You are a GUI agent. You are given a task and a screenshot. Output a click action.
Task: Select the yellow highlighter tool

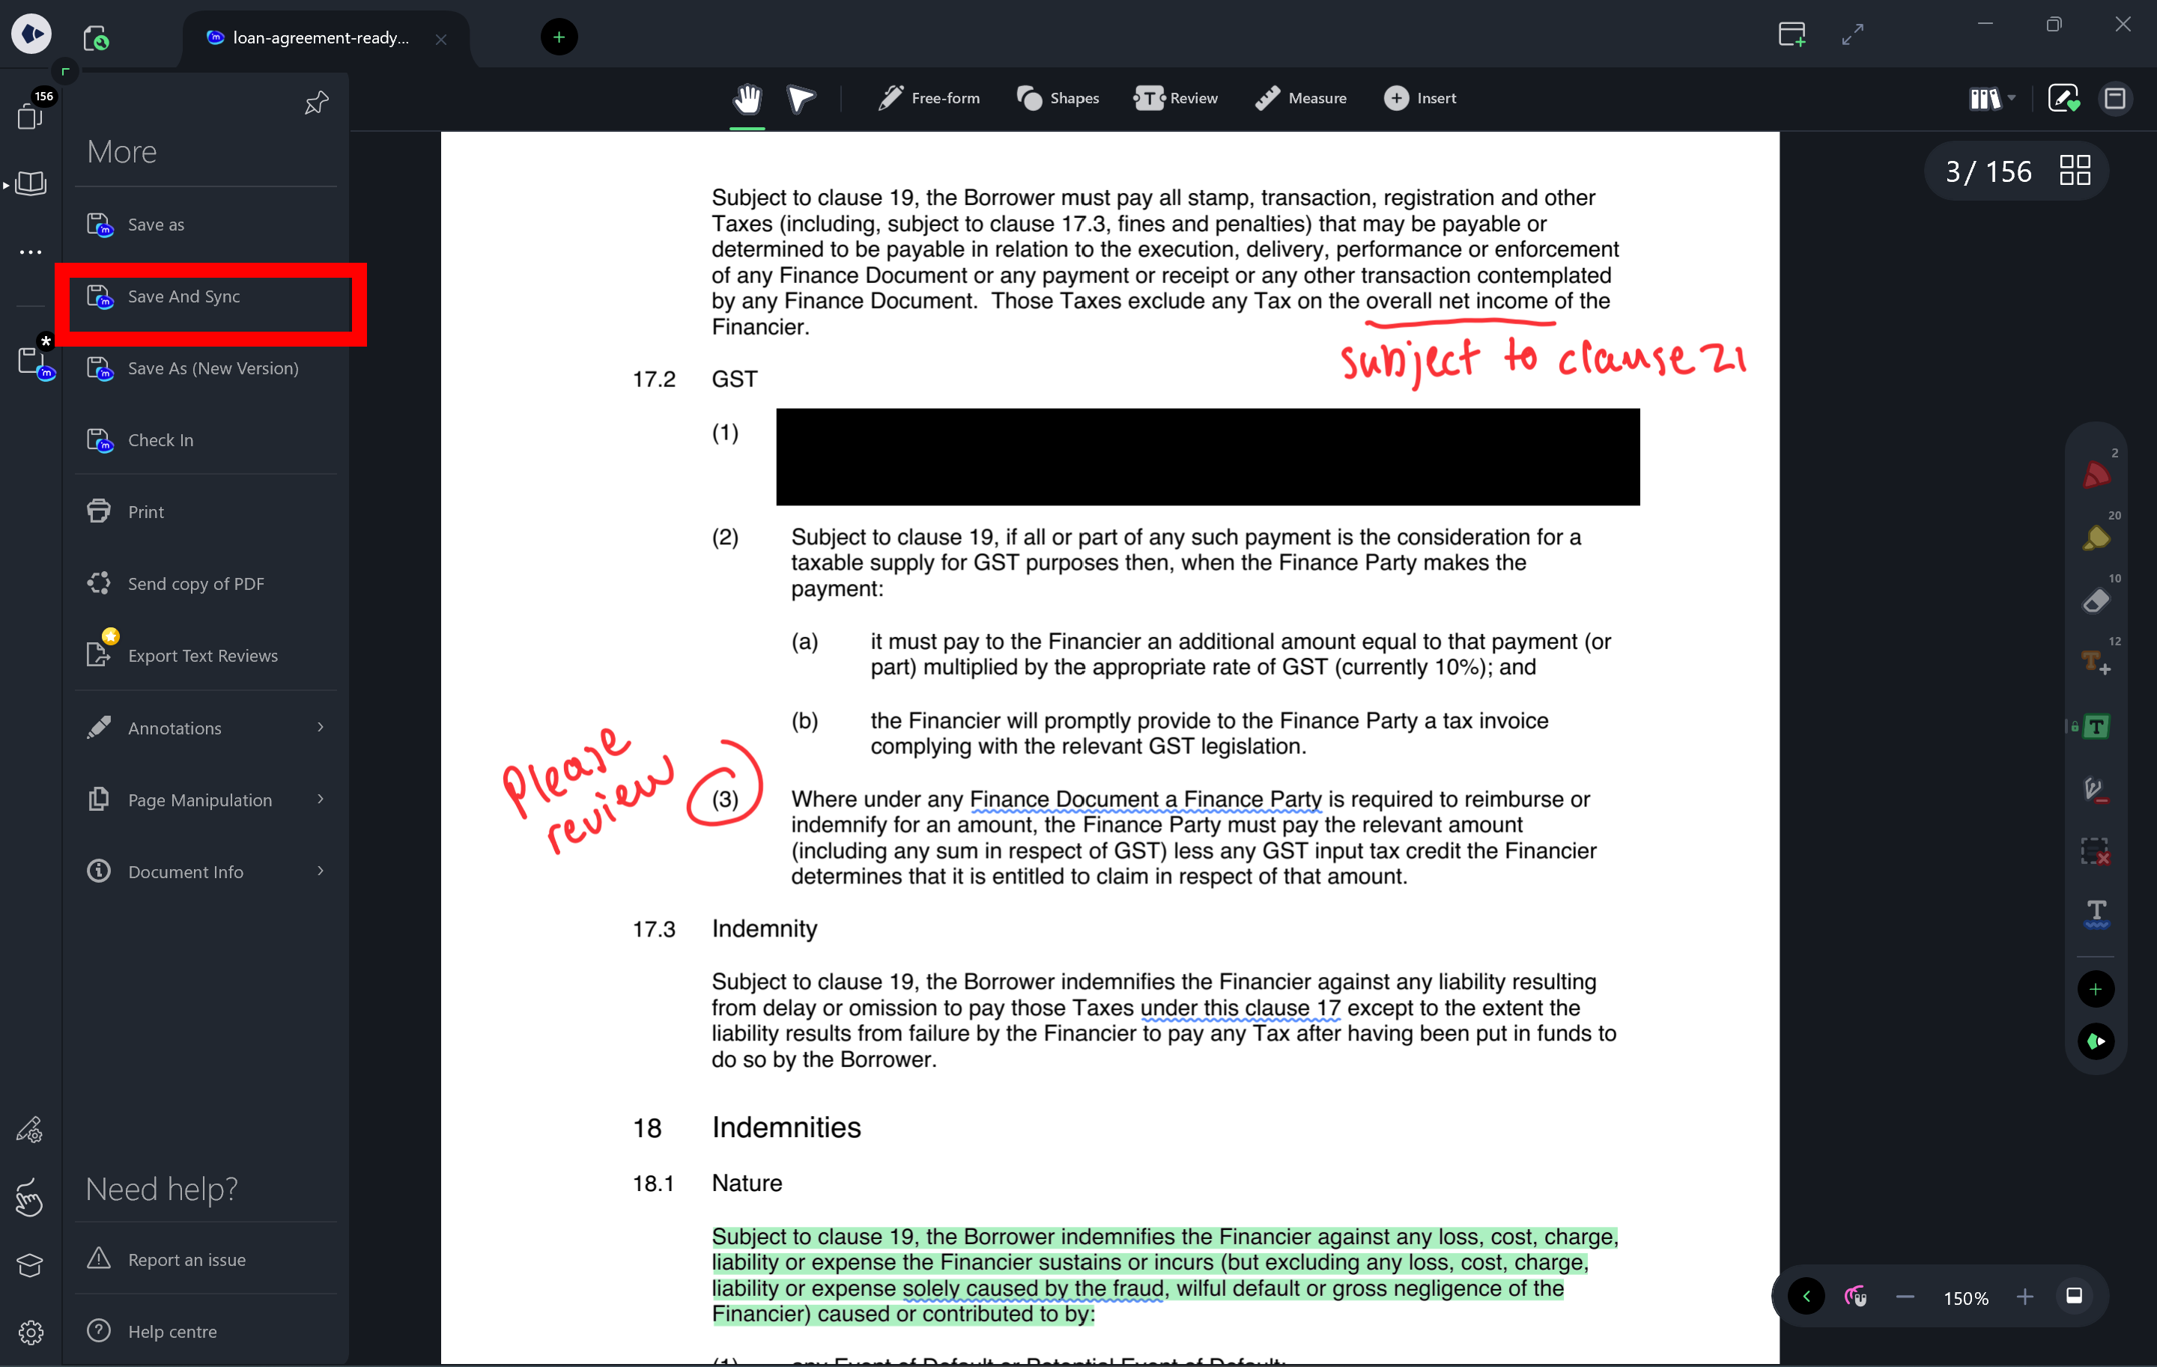[2096, 537]
